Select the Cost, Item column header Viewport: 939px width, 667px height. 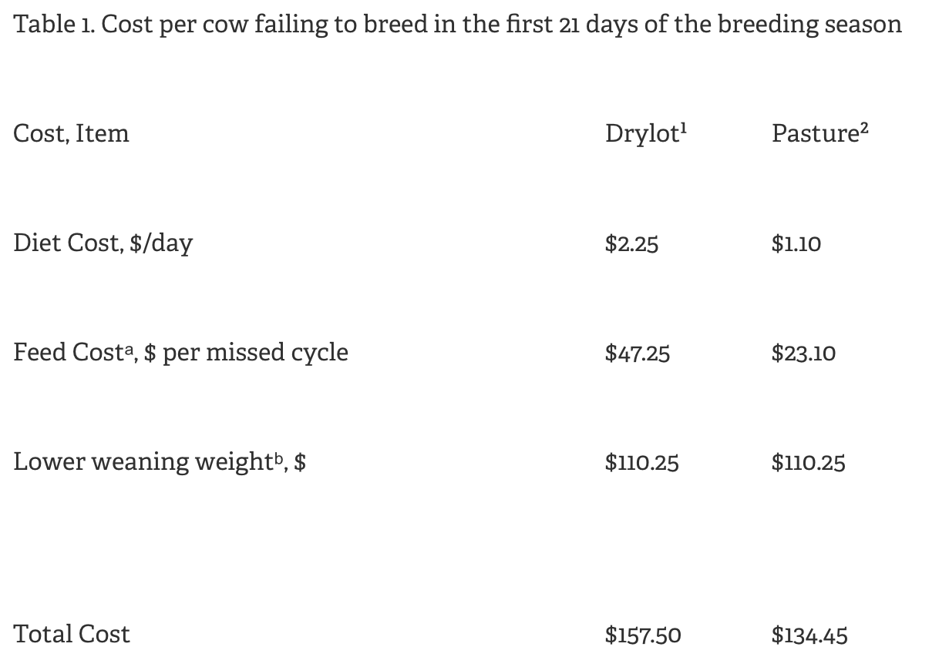point(72,134)
